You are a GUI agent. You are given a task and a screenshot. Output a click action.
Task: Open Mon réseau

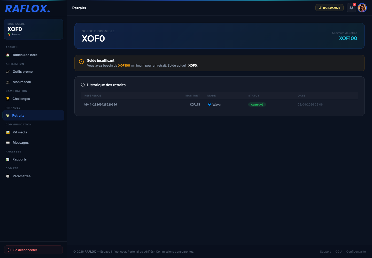[34, 82]
